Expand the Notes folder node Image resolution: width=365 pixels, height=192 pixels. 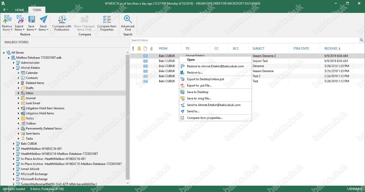coord(19,118)
